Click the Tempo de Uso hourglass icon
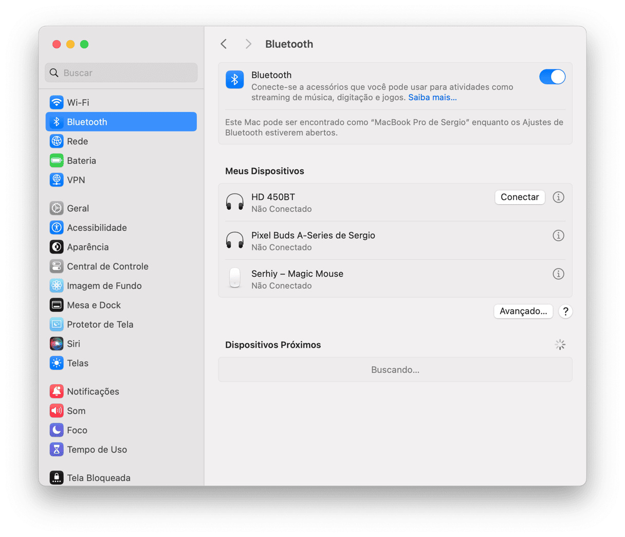Image resolution: width=625 pixels, height=537 pixels. pyautogui.click(x=57, y=450)
